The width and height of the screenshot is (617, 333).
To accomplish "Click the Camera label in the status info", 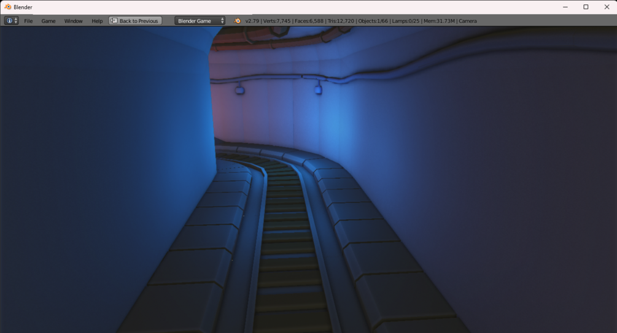I will [x=467, y=21].
